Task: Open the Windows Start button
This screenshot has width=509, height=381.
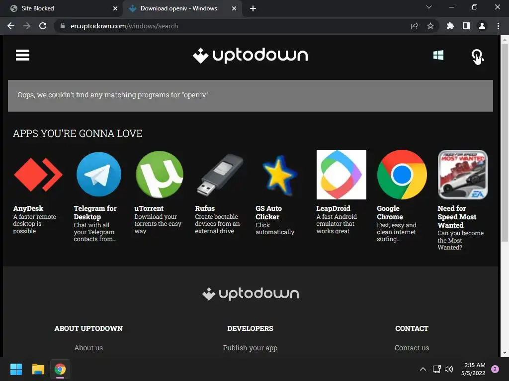Action: (16, 369)
